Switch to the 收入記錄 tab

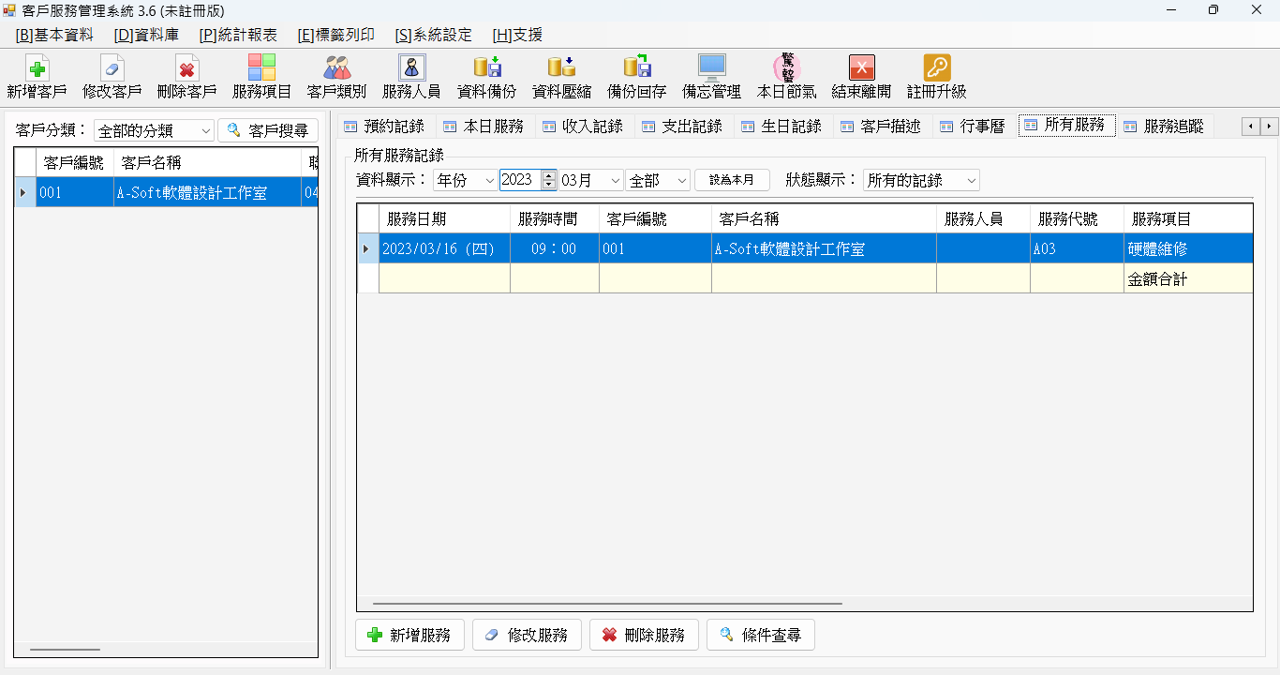point(584,127)
